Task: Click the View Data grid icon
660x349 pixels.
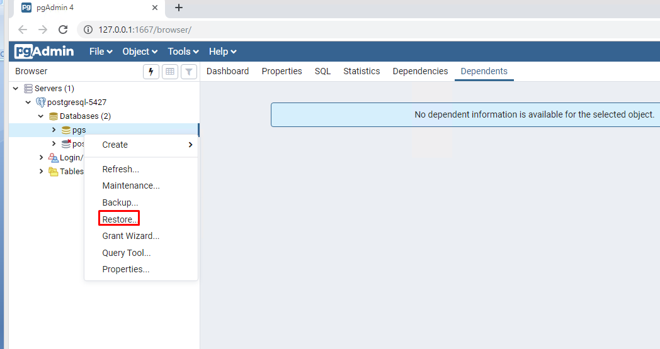Action: 170,72
